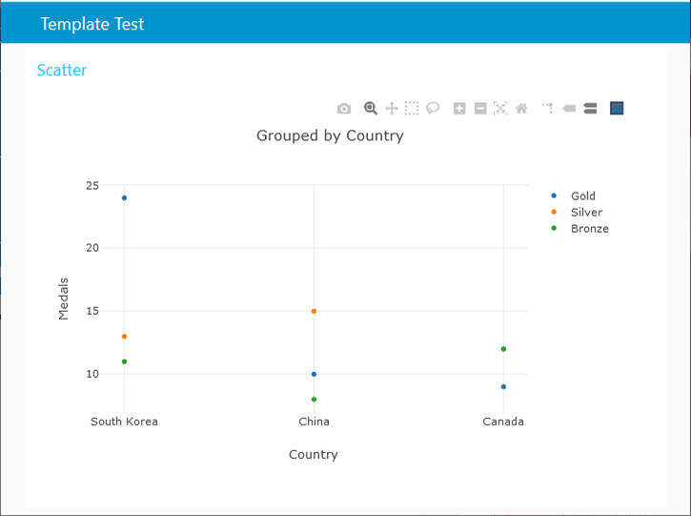Hide the Silver series in legend
The height and width of the screenshot is (516, 691).
pyautogui.click(x=585, y=213)
